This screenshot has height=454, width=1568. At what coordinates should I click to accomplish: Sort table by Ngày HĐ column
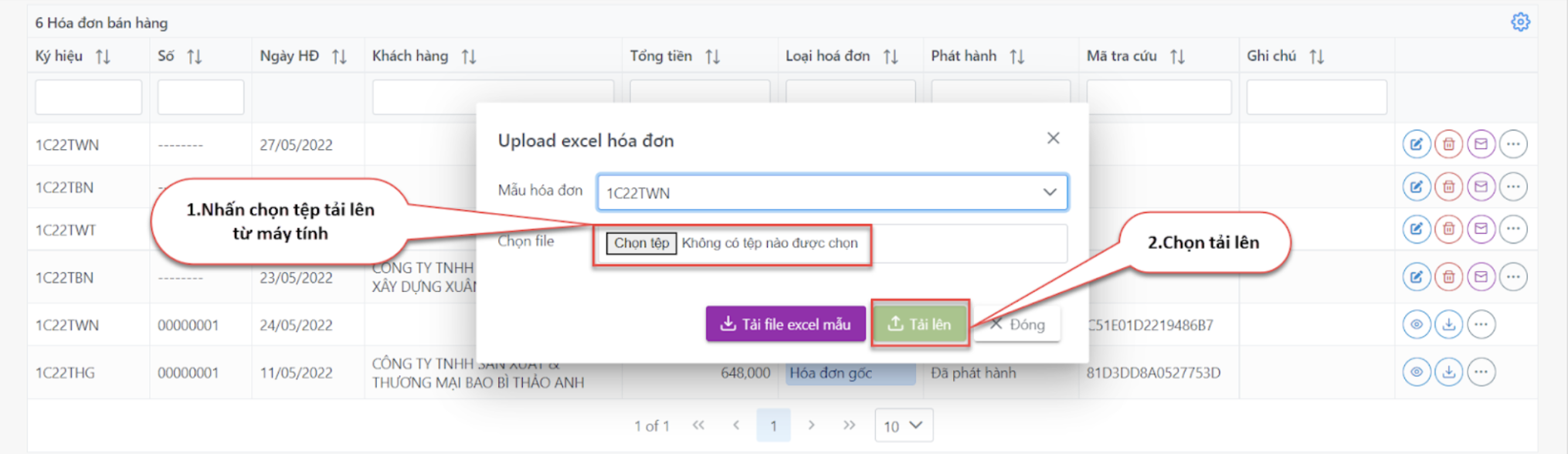point(339,56)
